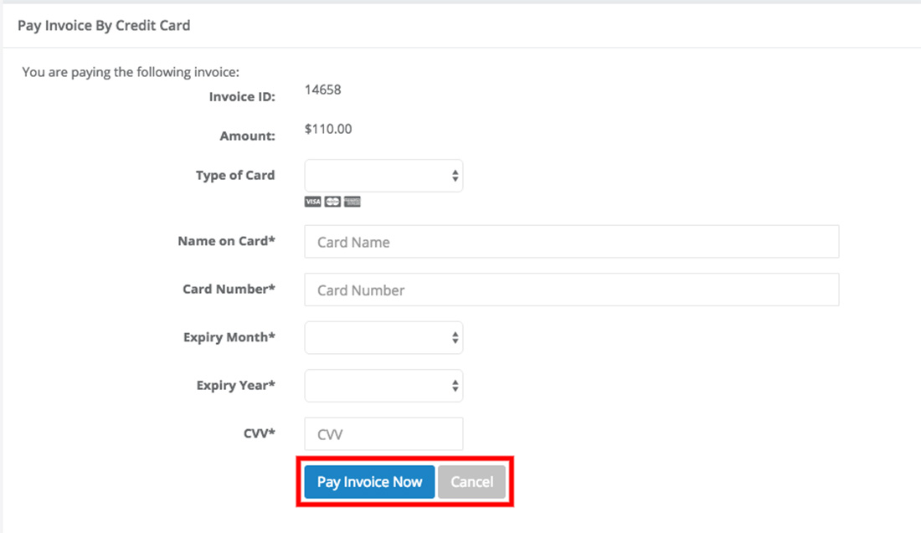Open the Expiry Month dropdown
The height and width of the screenshot is (533, 921).
pyautogui.click(x=383, y=337)
